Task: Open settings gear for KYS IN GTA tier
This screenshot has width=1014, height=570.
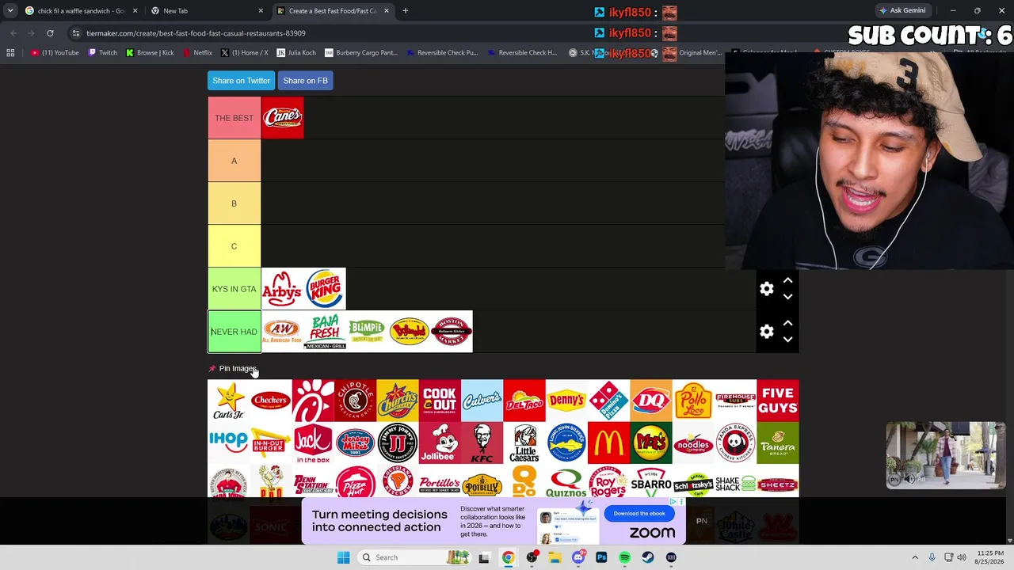Action: (767, 289)
